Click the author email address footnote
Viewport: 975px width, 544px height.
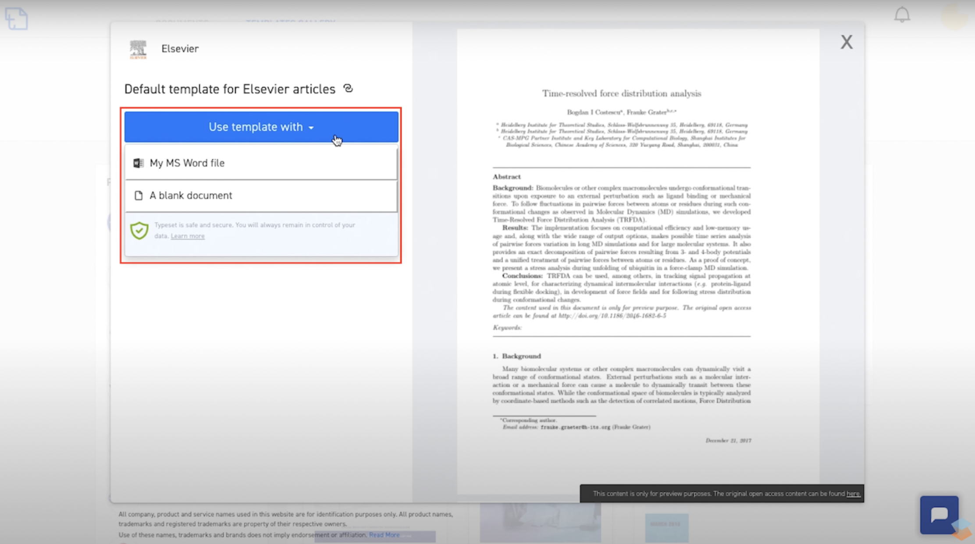[575, 427]
